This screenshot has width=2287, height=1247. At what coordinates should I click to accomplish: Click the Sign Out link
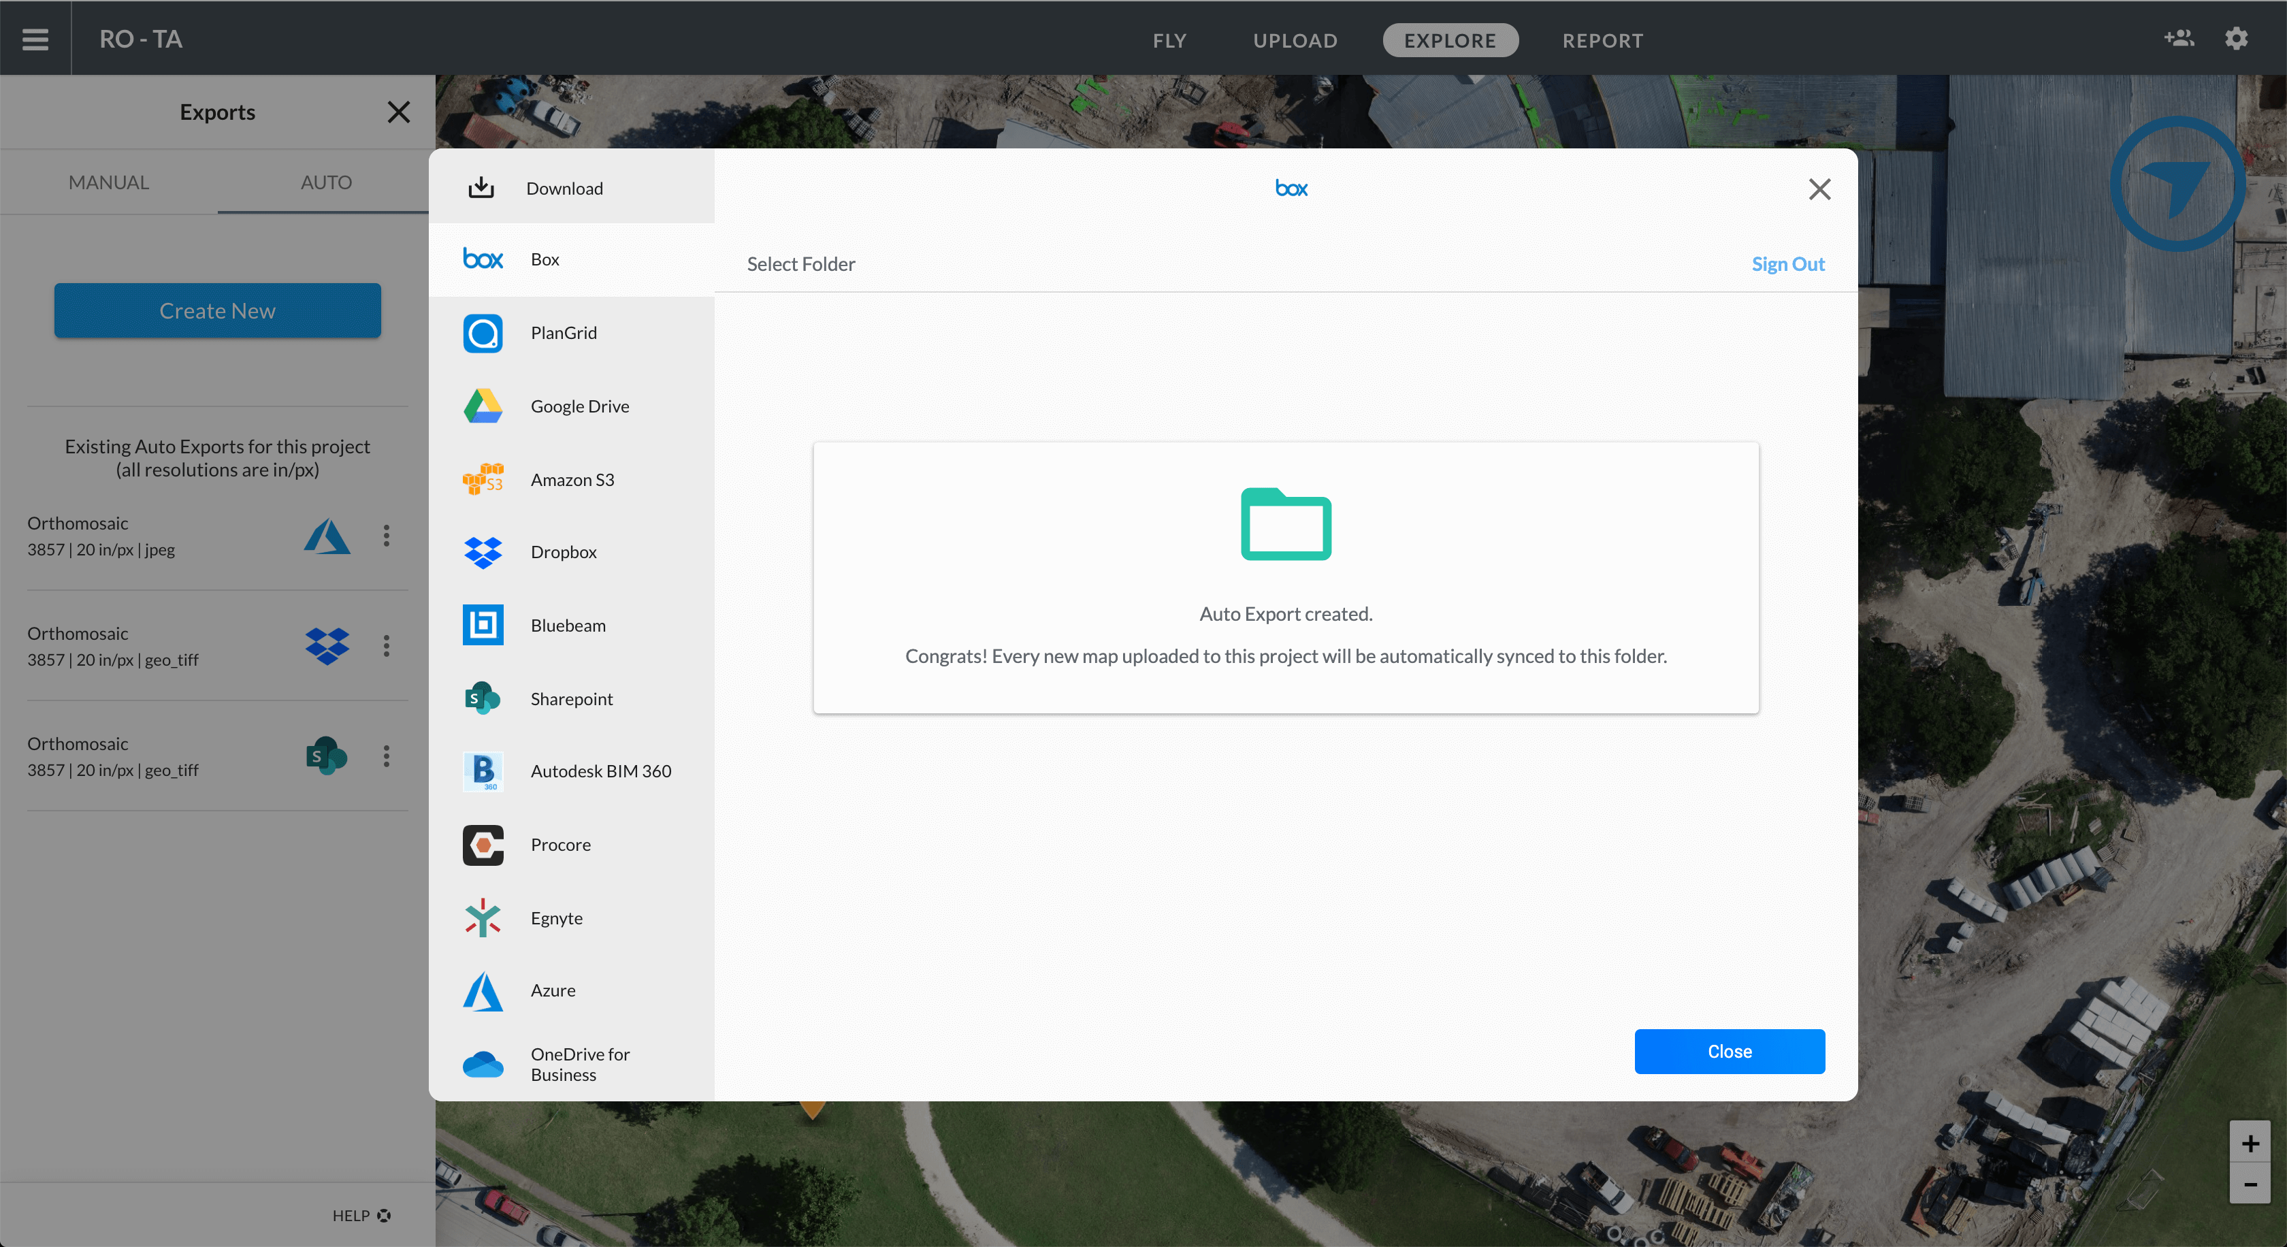pos(1787,265)
